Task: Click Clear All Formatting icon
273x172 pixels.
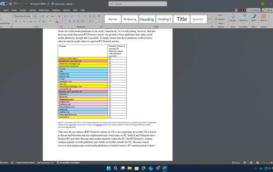Action: (59, 16)
